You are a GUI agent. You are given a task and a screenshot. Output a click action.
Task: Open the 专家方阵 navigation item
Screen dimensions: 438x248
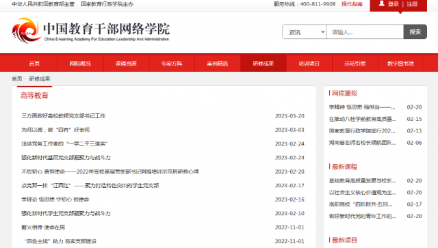coord(172,64)
